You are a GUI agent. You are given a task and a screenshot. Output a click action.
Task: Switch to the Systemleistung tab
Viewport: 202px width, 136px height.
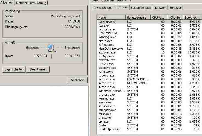[141, 8]
